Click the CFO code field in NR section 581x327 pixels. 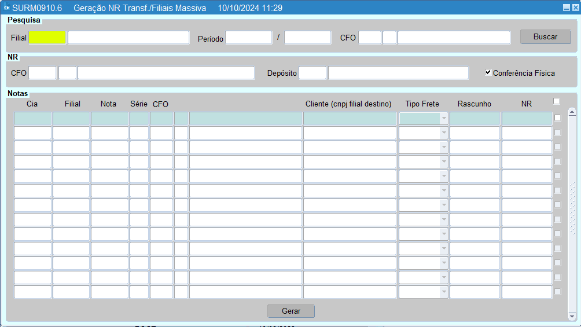[x=42, y=73]
